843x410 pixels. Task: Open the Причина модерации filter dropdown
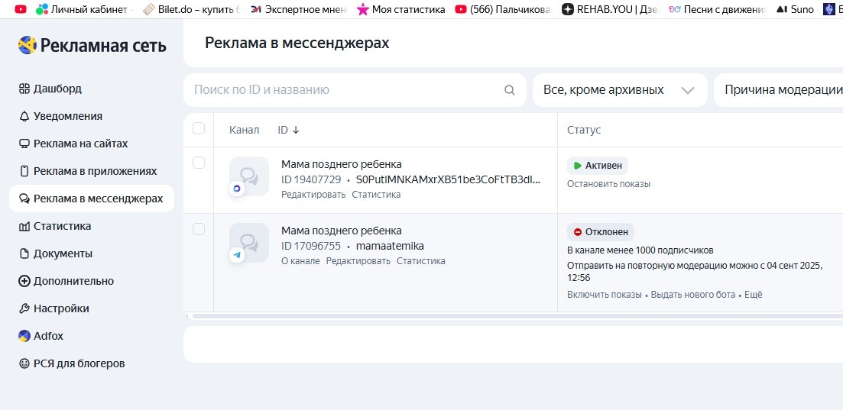tap(779, 90)
